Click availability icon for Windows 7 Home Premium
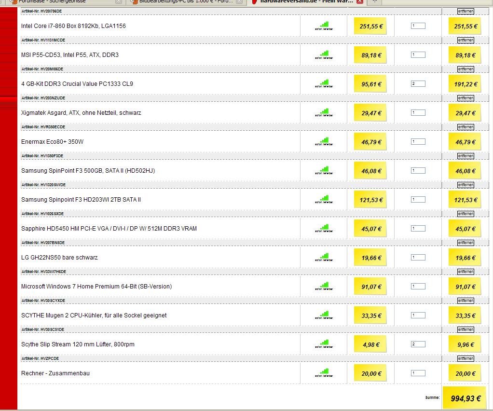Screen dimensions: 493x411 tap(324, 286)
